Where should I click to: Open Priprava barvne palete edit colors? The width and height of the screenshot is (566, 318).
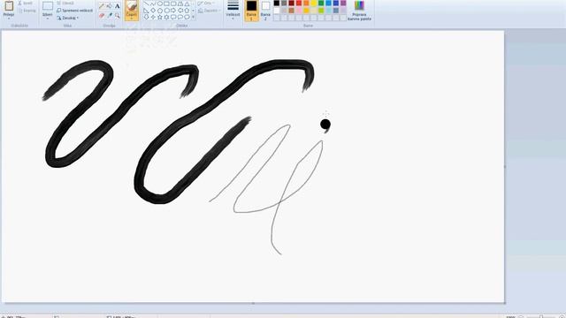359,11
